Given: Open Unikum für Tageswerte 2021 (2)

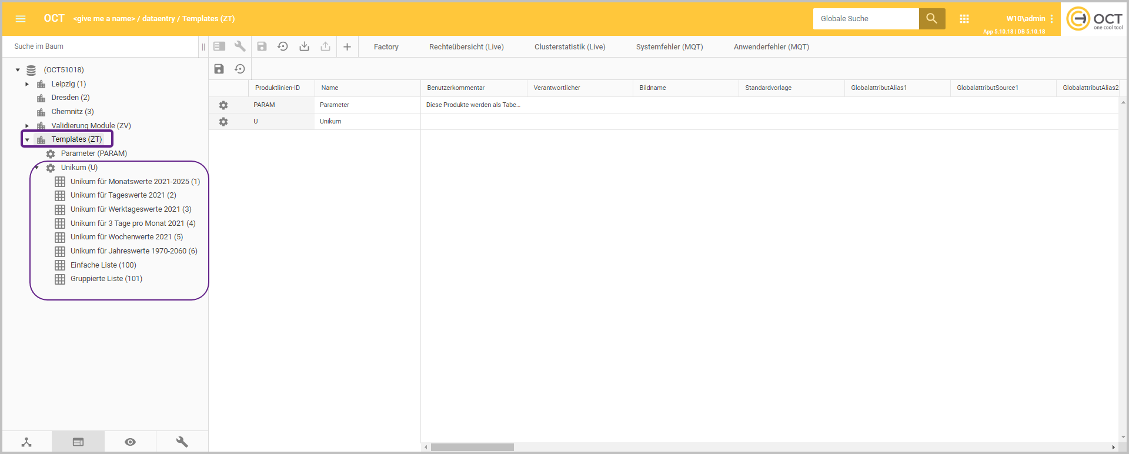Looking at the screenshot, I should click(123, 195).
